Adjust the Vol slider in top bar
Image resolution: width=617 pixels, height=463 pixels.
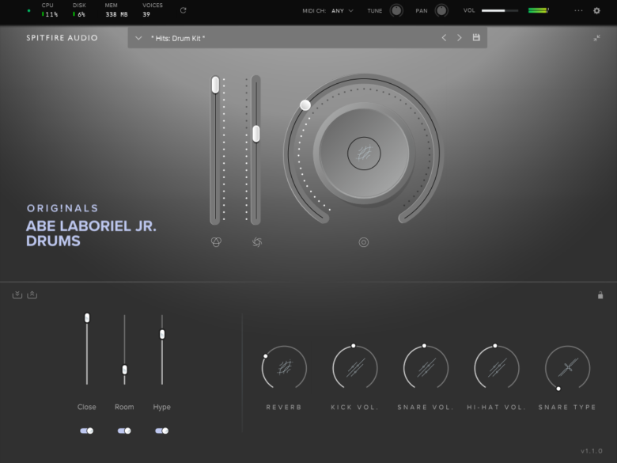[x=500, y=10]
